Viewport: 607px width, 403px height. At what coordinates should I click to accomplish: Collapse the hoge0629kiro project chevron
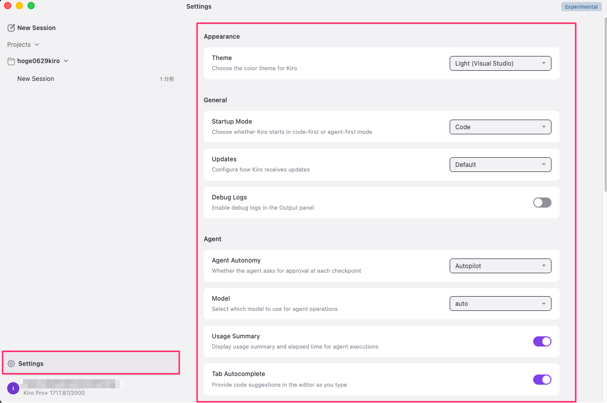[66, 61]
